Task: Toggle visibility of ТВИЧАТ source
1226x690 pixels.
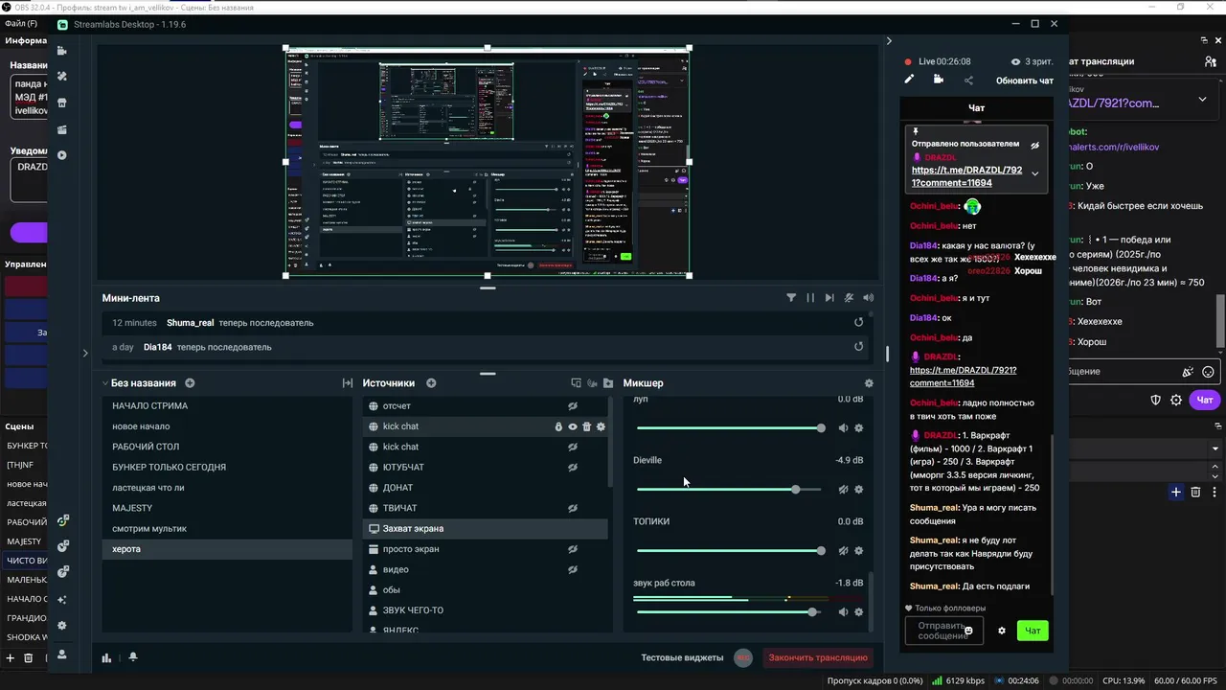Action: (x=573, y=508)
